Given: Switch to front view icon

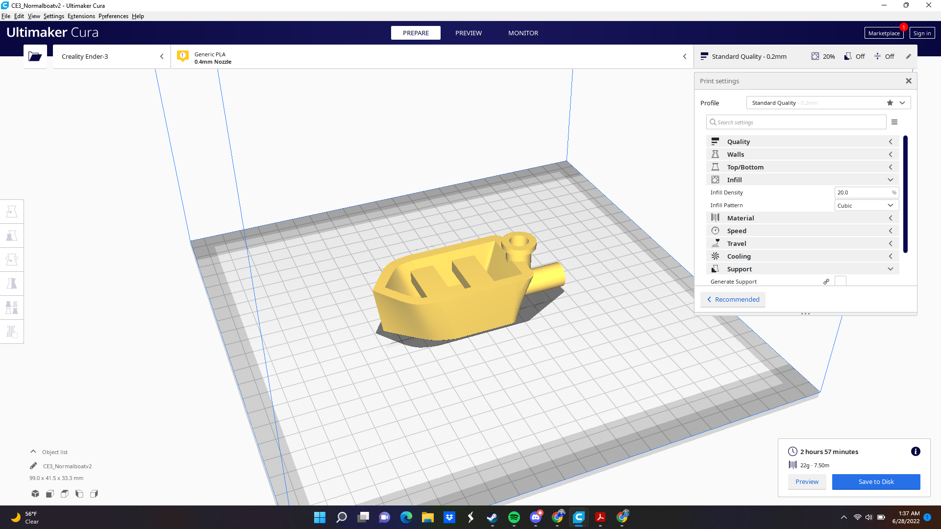Looking at the screenshot, I should tap(50, 494).
